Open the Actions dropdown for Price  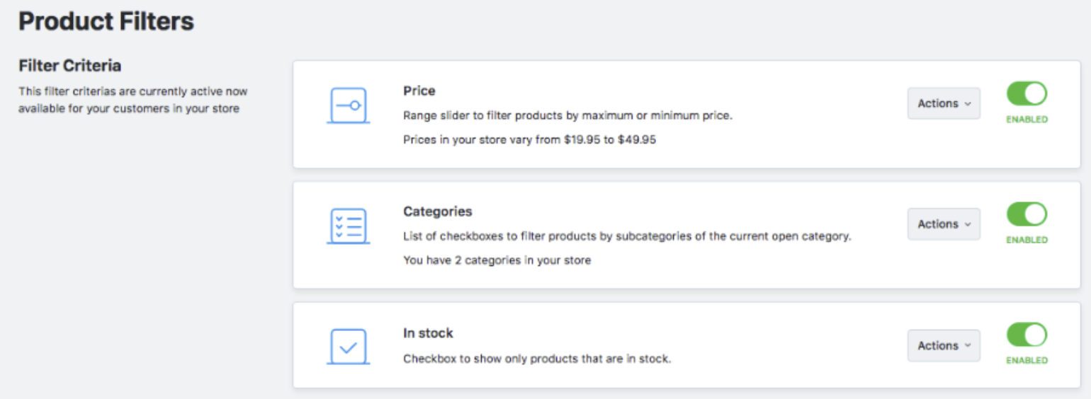click(944, 103)
